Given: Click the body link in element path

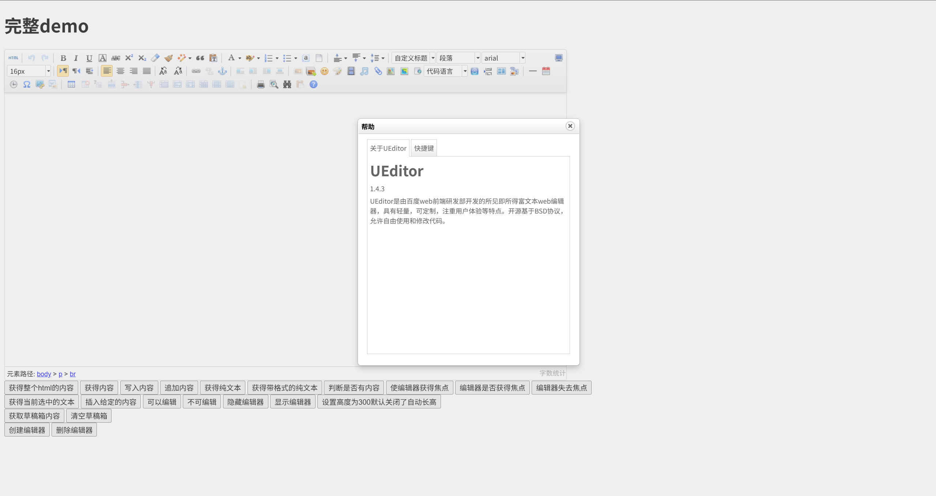Looking at the screenshot, I should click(44, 374).
